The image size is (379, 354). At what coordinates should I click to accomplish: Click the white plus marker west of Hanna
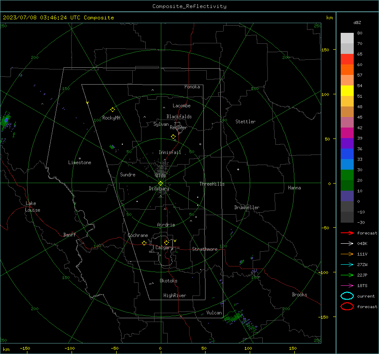pyautogui.click(x=238, y=169)
